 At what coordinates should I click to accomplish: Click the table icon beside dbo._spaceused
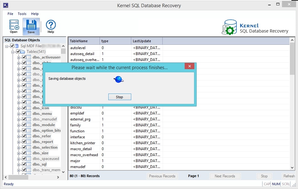click(x=29, y=159)
